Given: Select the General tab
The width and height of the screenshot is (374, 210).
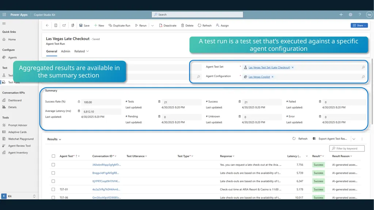Looking at the screenshot, I should click(51, 51).
